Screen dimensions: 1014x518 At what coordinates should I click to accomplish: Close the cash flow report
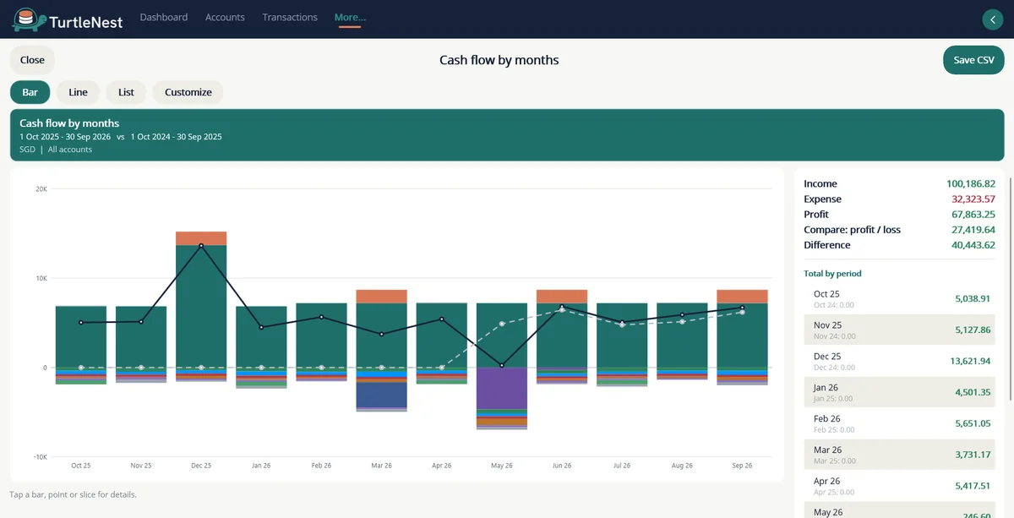[x=32, y=60]
